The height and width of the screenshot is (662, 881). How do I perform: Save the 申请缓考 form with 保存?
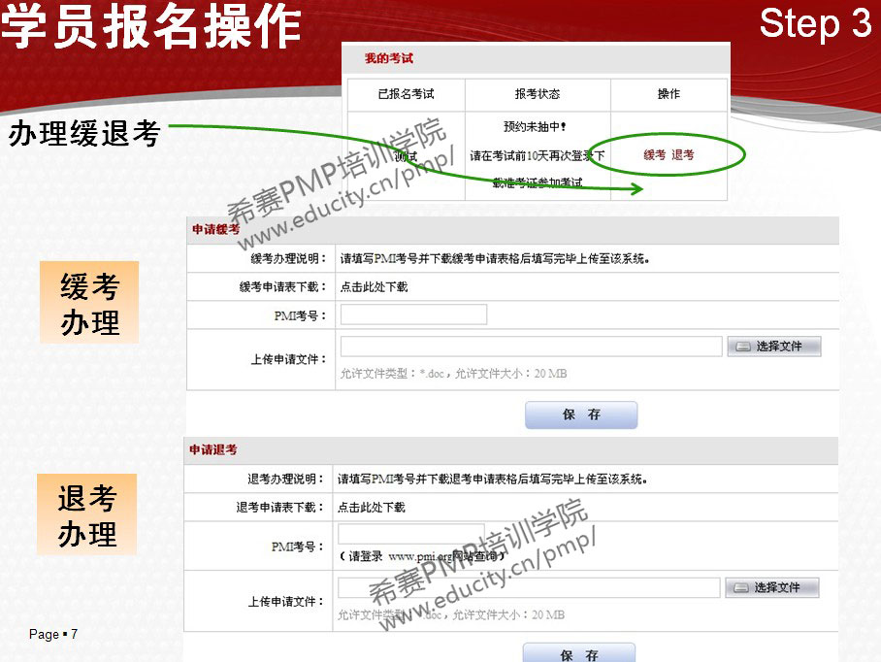coord(581,414)
